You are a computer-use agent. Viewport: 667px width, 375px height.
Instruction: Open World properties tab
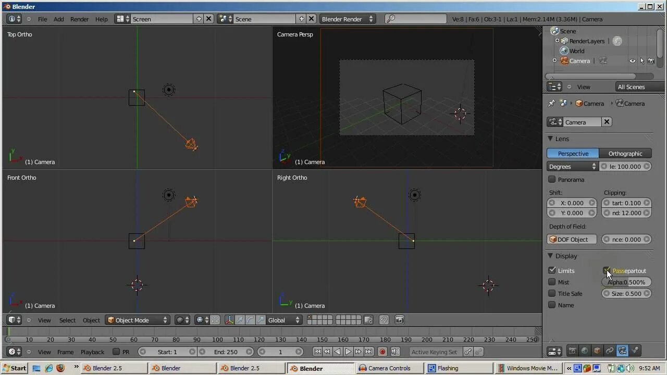(x=585, y=351)
